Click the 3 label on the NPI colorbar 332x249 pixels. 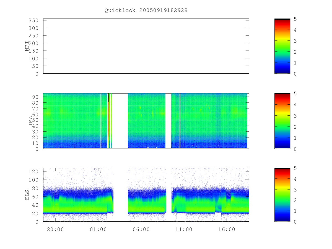295,41
